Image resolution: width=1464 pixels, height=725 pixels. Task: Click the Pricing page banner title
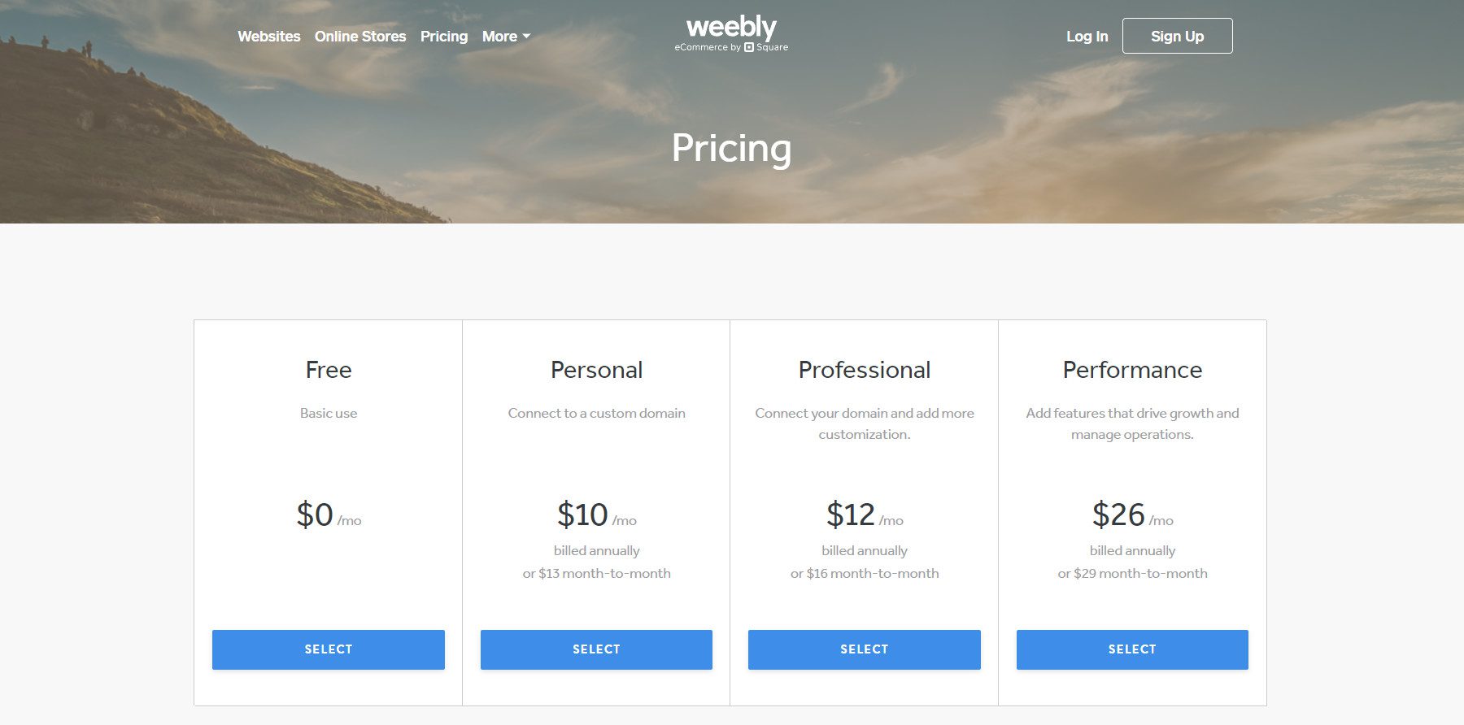coord(731,150)
